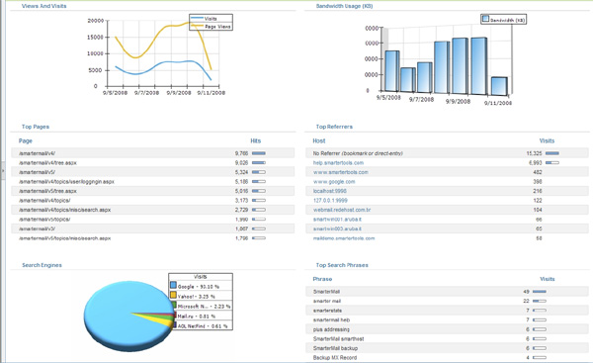The width and height of the screenshot is (593, 363).
Task: Click Visits column header in Top Search Phrases
Action: 548,279
